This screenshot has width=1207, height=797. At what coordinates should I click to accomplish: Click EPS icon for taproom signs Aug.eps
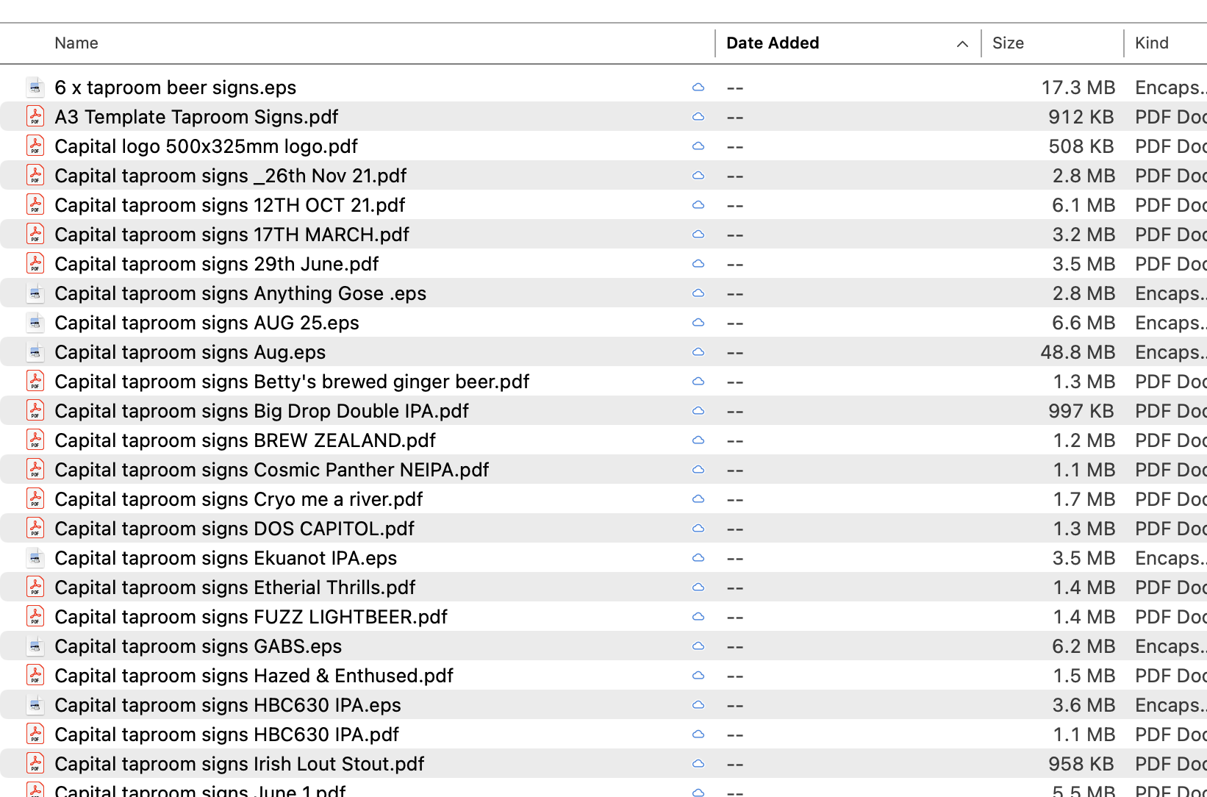tap(35, 352)
